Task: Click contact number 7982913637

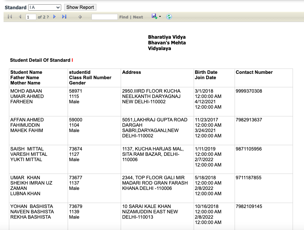Action: [x=249, y=120]
